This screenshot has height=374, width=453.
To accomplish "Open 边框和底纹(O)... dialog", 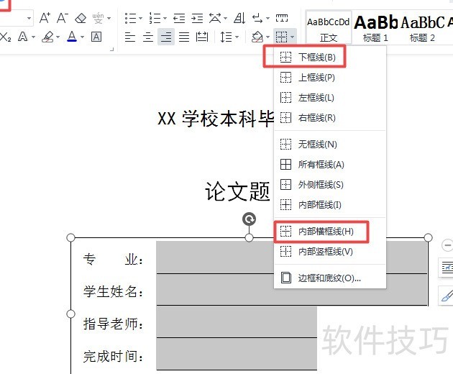I will pyautogui.click(x=330, y=278).
